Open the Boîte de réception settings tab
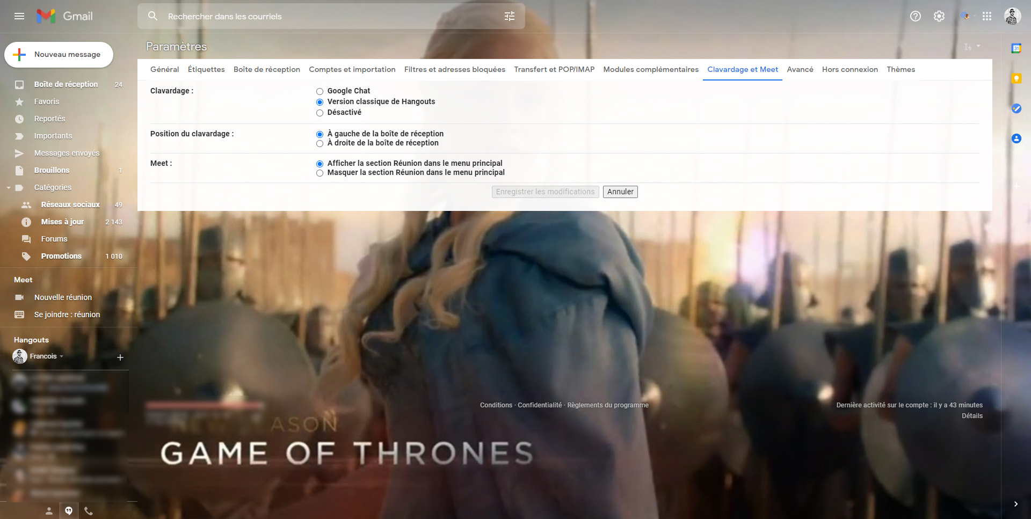 tap(267, 70)
